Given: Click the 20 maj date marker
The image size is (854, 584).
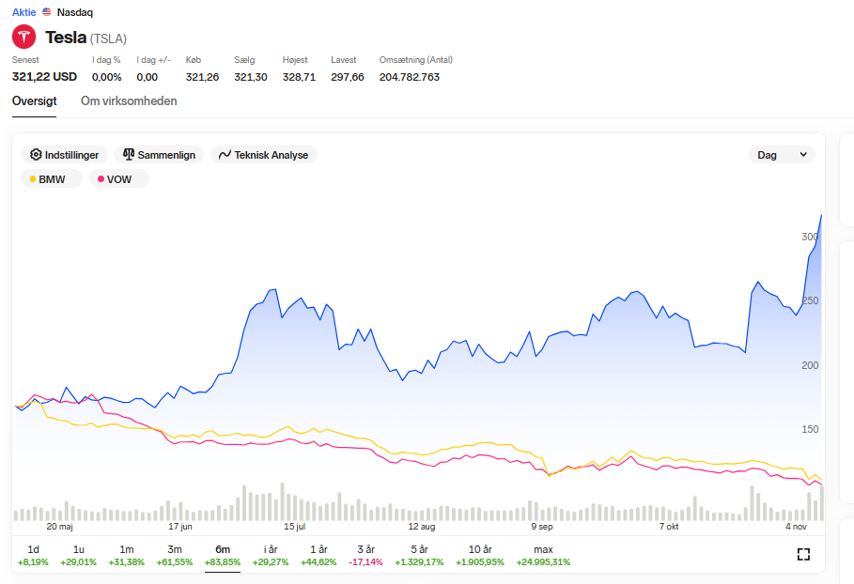Looking at the screenshot, I should click(59, 527).
